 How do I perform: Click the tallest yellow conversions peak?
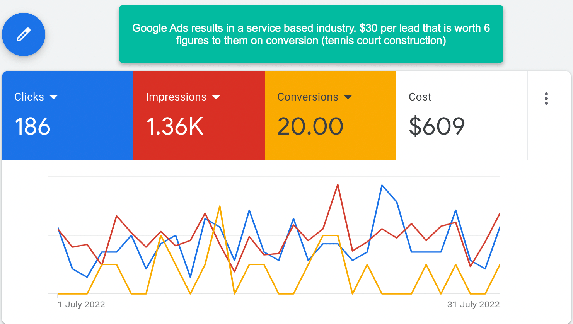(220, 206)
